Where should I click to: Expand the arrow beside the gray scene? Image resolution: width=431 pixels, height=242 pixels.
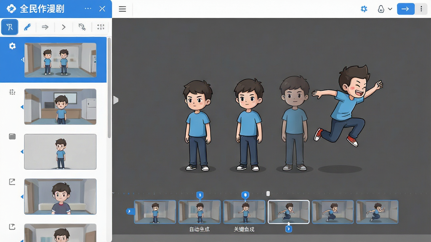point(22,152)
